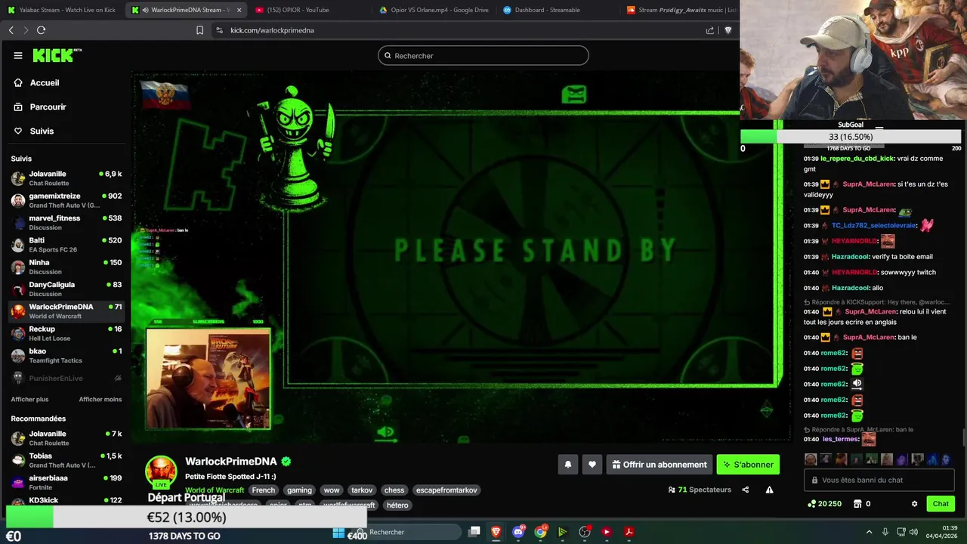Open gamemixtreize followed channel
This screenshot has width=967, height=544.
[66, 200]
